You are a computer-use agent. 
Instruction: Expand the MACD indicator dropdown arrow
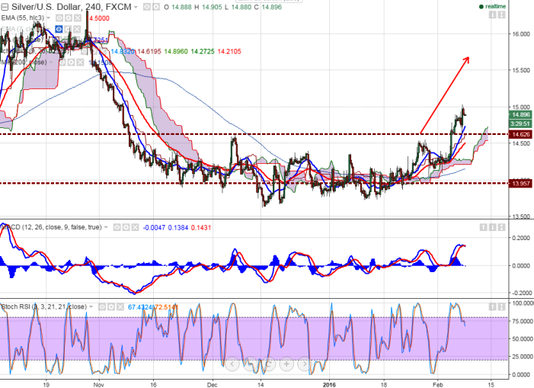point(106,227)
